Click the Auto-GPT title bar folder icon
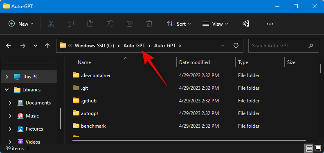Image resolution: width=324 pixels, height=153 pixels. tap(7, 6)
